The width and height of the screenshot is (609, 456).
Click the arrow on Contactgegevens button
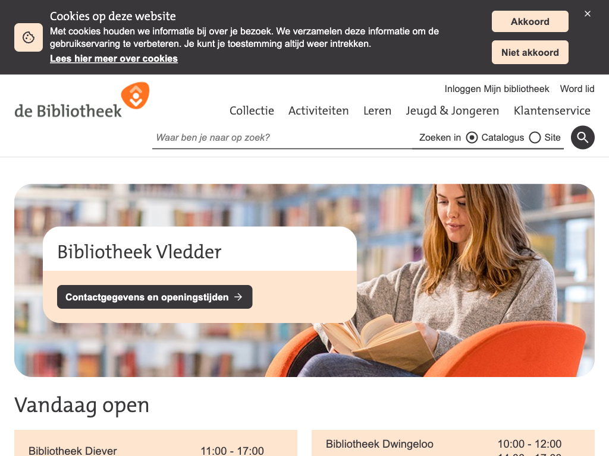click(x=238, y=297)
